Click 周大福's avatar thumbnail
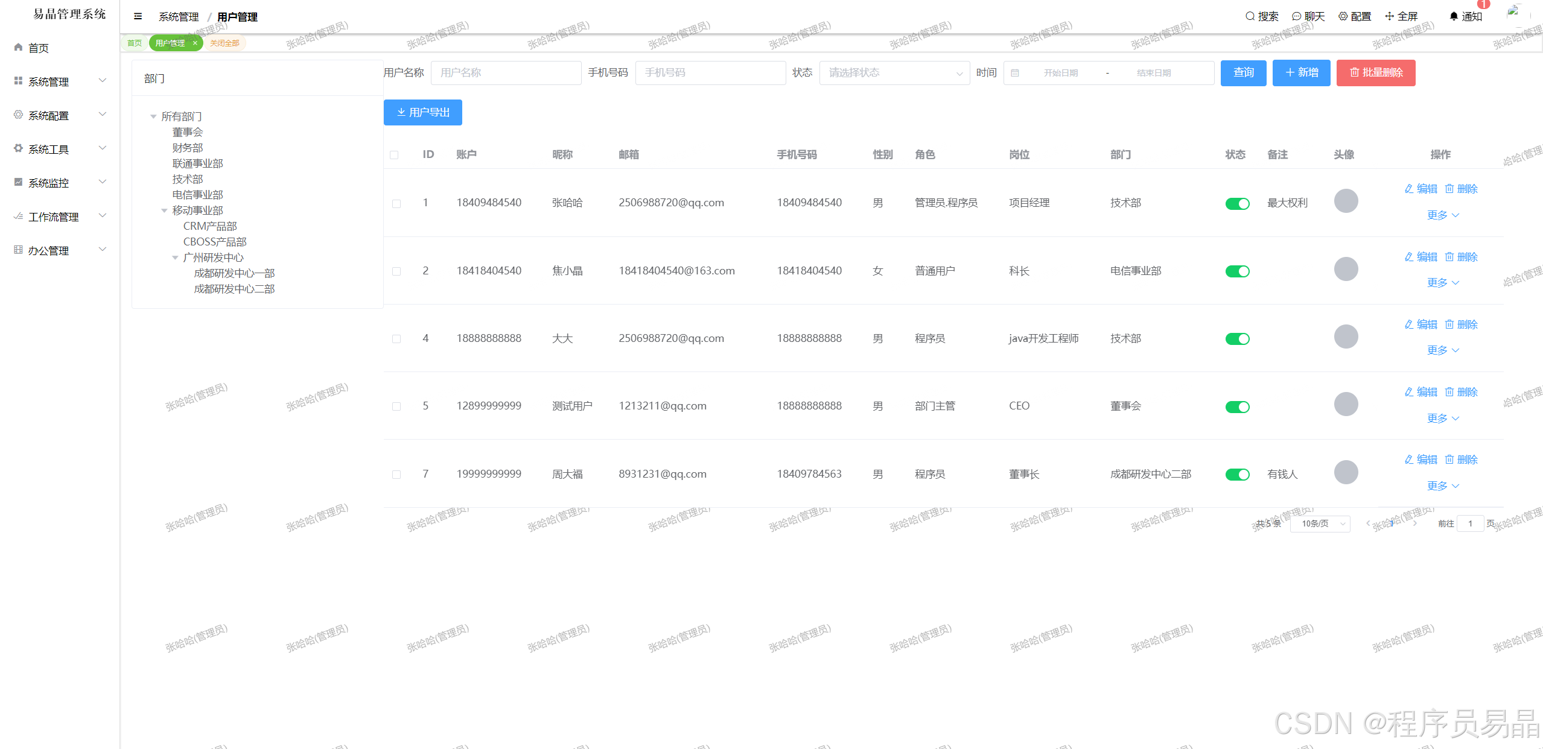Viewport: 1543px width, 749px height. coord(1346,472)
